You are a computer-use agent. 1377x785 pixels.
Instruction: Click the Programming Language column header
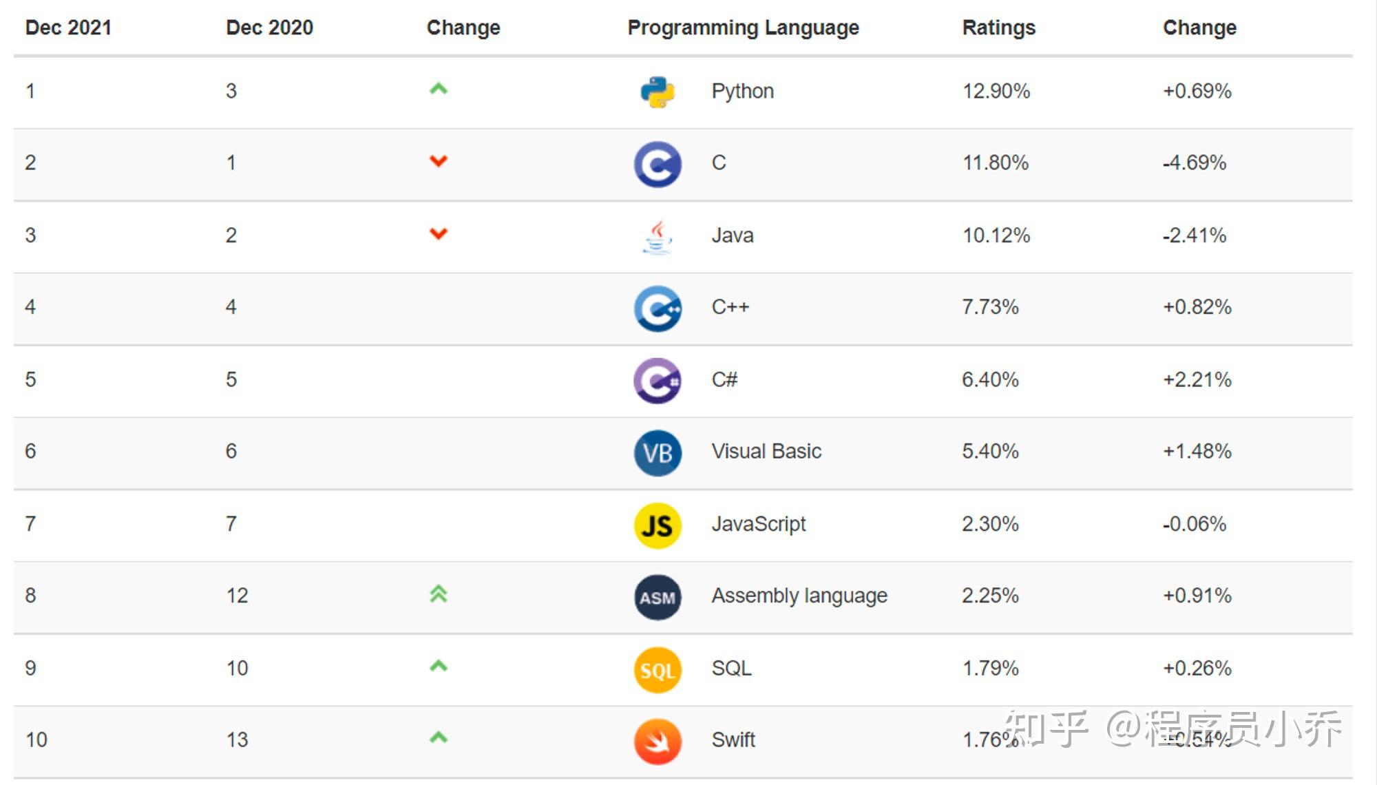point(743,28)
